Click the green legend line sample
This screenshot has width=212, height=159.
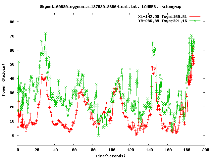195,21
